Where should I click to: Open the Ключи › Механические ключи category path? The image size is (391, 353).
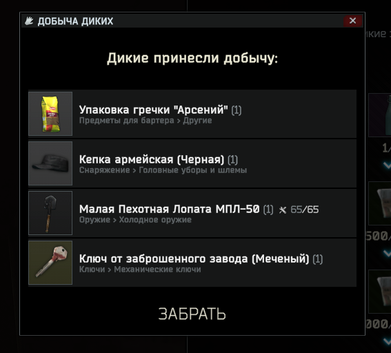(140, 270)
